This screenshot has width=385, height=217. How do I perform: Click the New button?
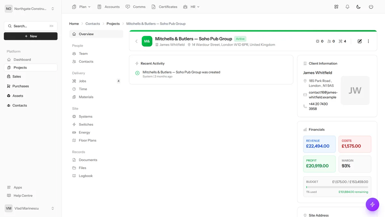30,36
